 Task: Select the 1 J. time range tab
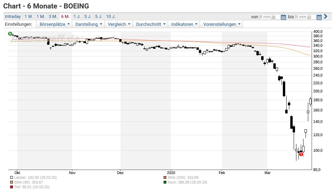coord(77,17)
